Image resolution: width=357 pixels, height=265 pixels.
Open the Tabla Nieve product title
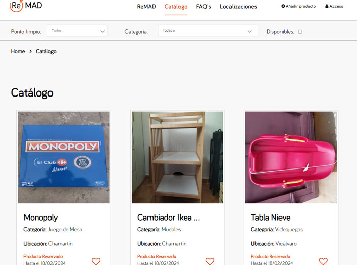[x=270, y=218]
